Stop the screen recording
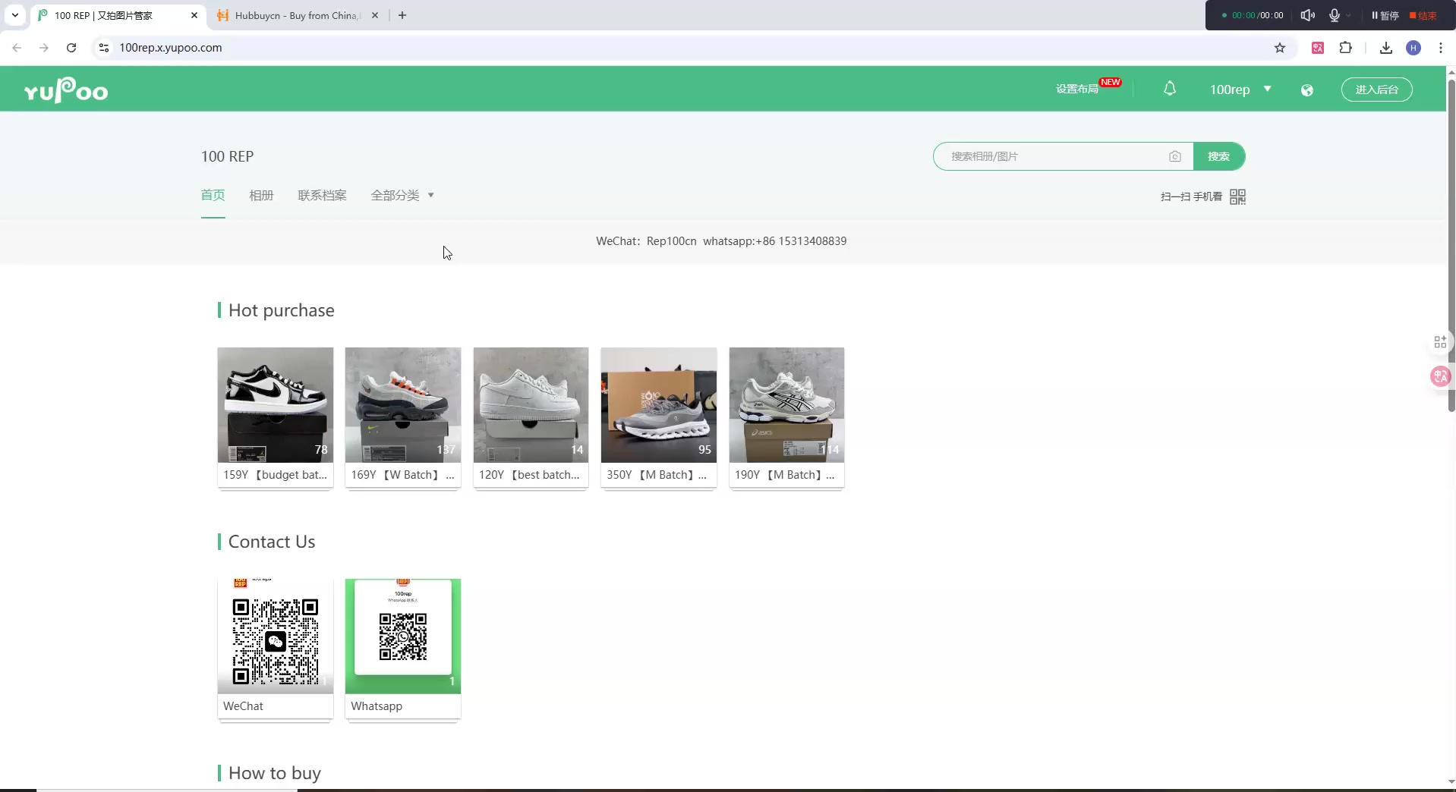Screen dimensions: 1456x792 (x=1423, y=15)
